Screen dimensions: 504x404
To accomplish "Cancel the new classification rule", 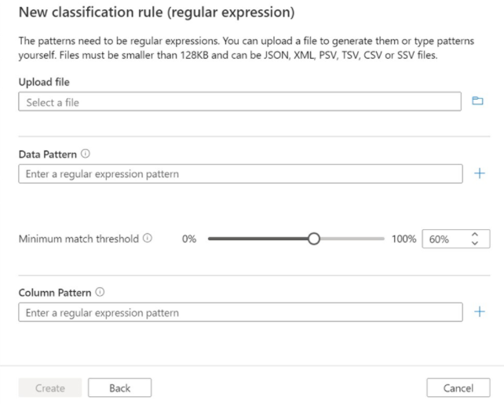I will 458,388.
